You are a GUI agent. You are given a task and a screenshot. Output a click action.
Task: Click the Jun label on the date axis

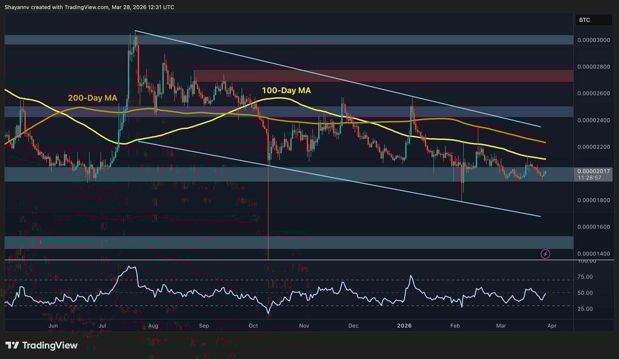52,326
